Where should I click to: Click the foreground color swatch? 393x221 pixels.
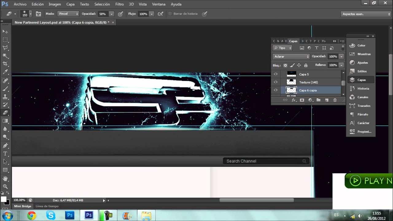coord(4,199)
